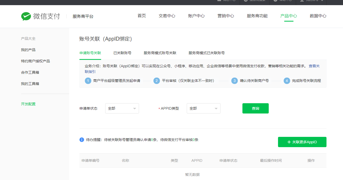Click the 暂无数据 empty-table message
The width and height of the screenshot is (343, 180).
pos(192,175)
